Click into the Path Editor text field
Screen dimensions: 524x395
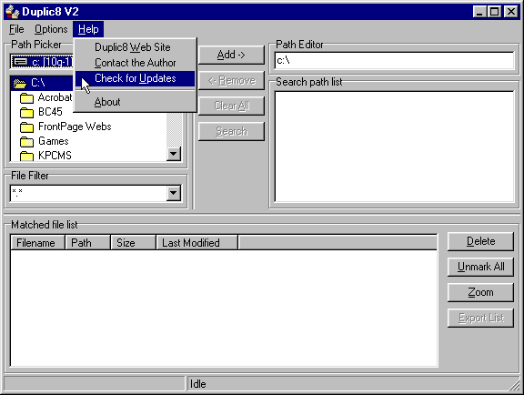pyautogui.click(x=394, y=61)
